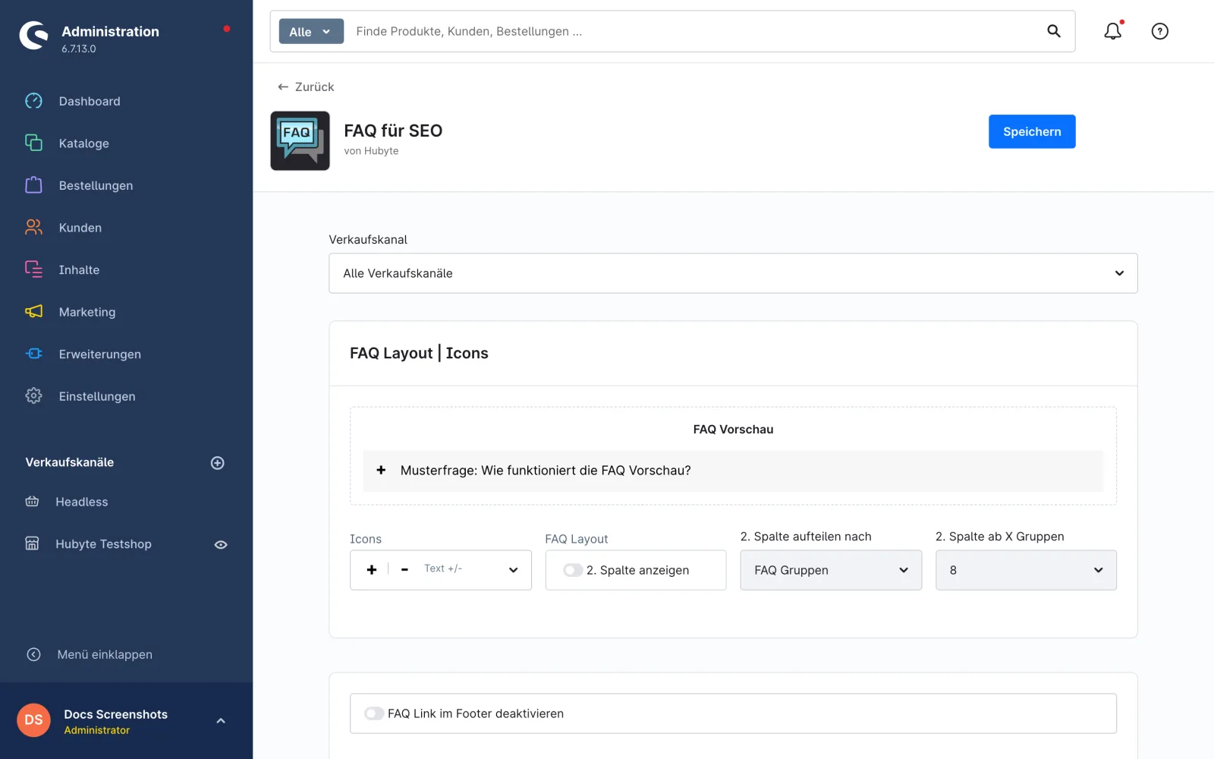
Task: Click the Marketing megaphone icon
Action: click(33, 311)
